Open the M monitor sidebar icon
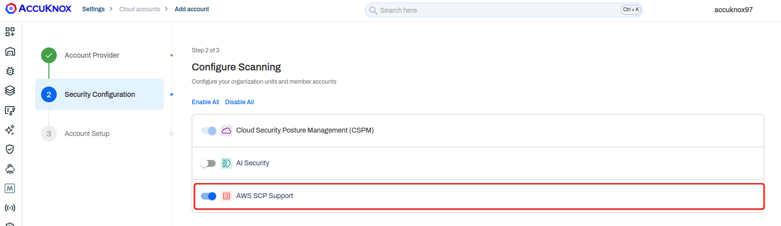Screen dimensions: 781x226 [10, 188]
